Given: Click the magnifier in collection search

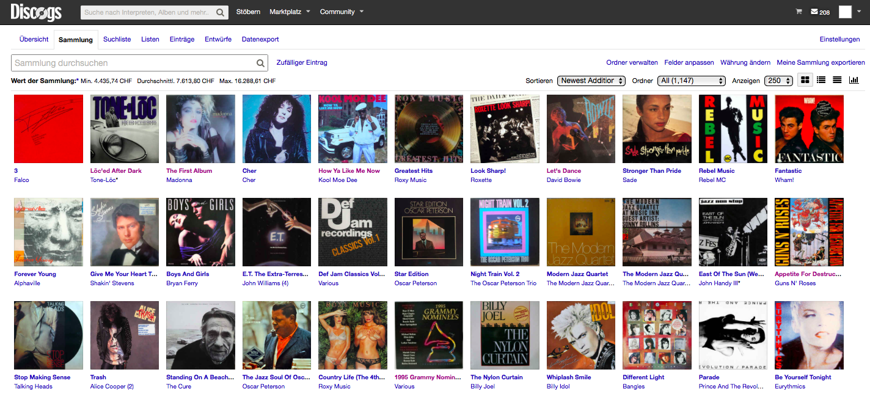Looking at the screenshot, I should pyautogui.click(x=260, y=63).
